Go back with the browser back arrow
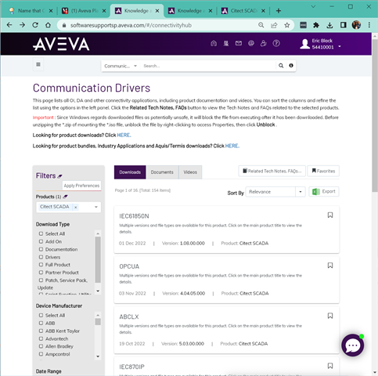Viewport: 378px width, 376px height. click(x=9, y=25)
